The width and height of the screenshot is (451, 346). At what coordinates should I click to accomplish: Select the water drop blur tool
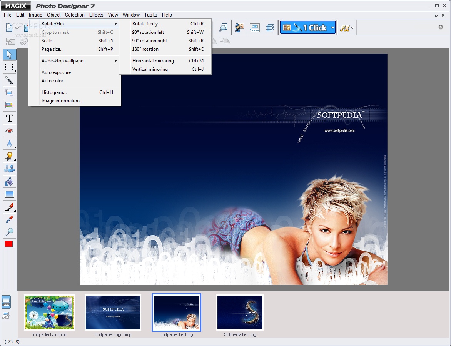point(9,144)
